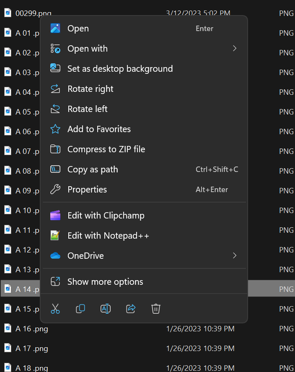Expand Show more options
Viewport: 295px width, 372px height.
click(105, 282)
